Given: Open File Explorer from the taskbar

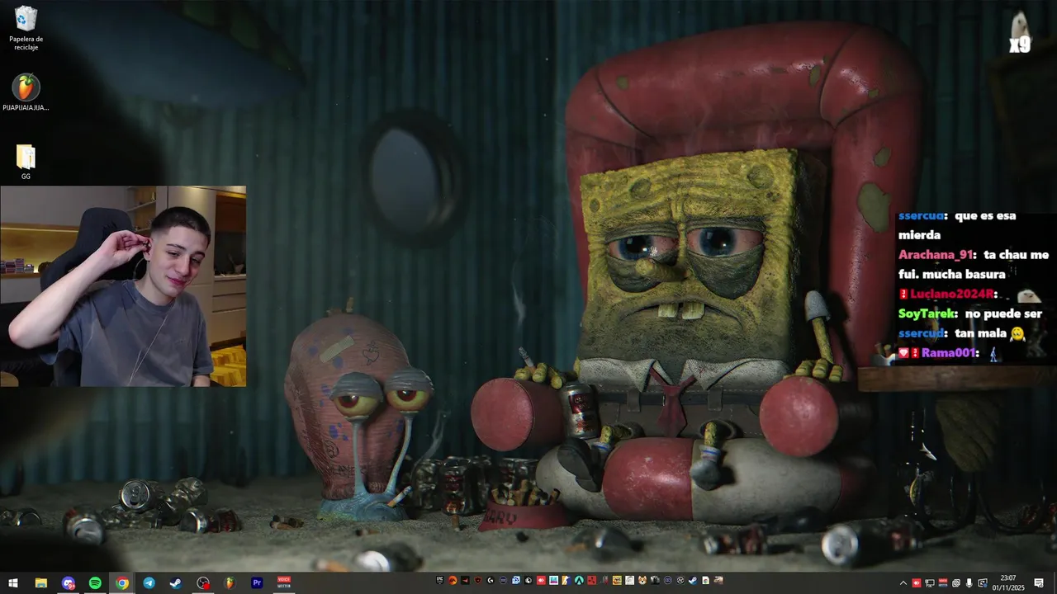Looking at the screenshot, I should click(40, 582).
